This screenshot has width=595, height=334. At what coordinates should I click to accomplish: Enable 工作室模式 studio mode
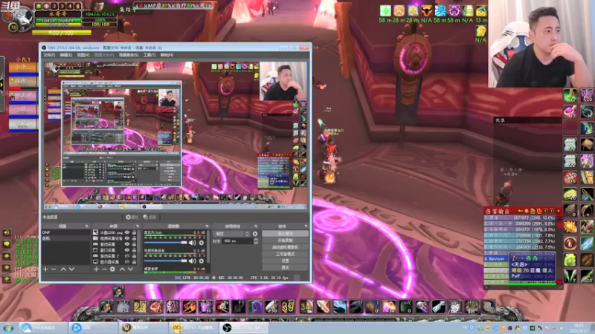pyautogui.click(x=285, y=254)
